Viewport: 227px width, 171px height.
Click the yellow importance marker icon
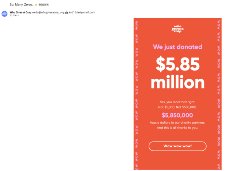point(36,5)
